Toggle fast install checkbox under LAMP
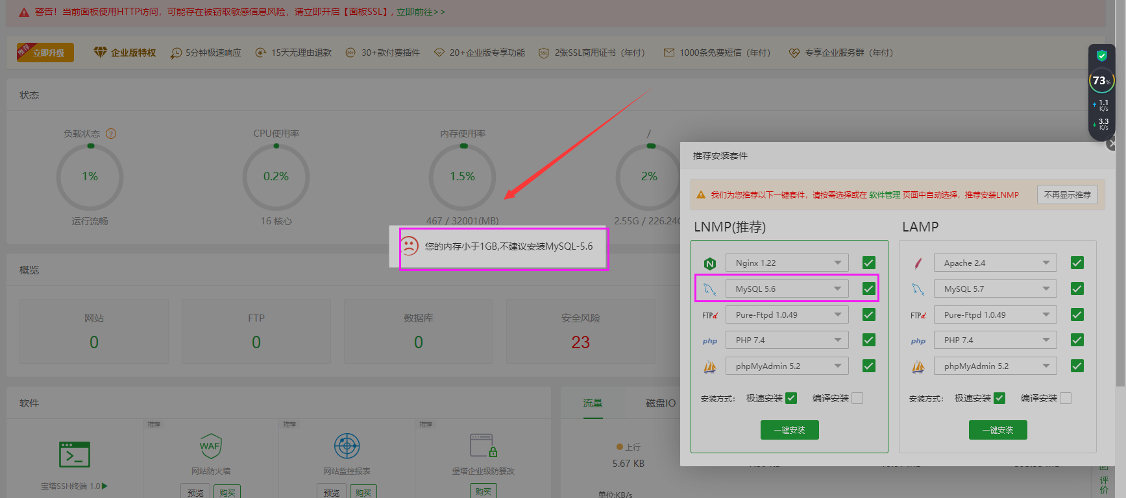Viewport: 1126px width, 498px height. 999,398
